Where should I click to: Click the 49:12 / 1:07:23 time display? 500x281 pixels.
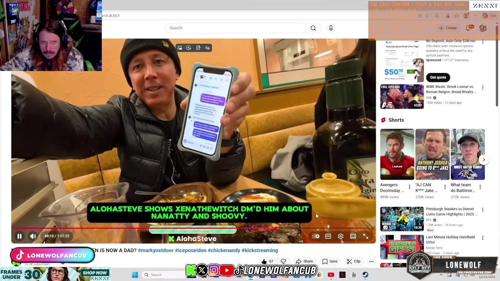(x=57, y=236)
